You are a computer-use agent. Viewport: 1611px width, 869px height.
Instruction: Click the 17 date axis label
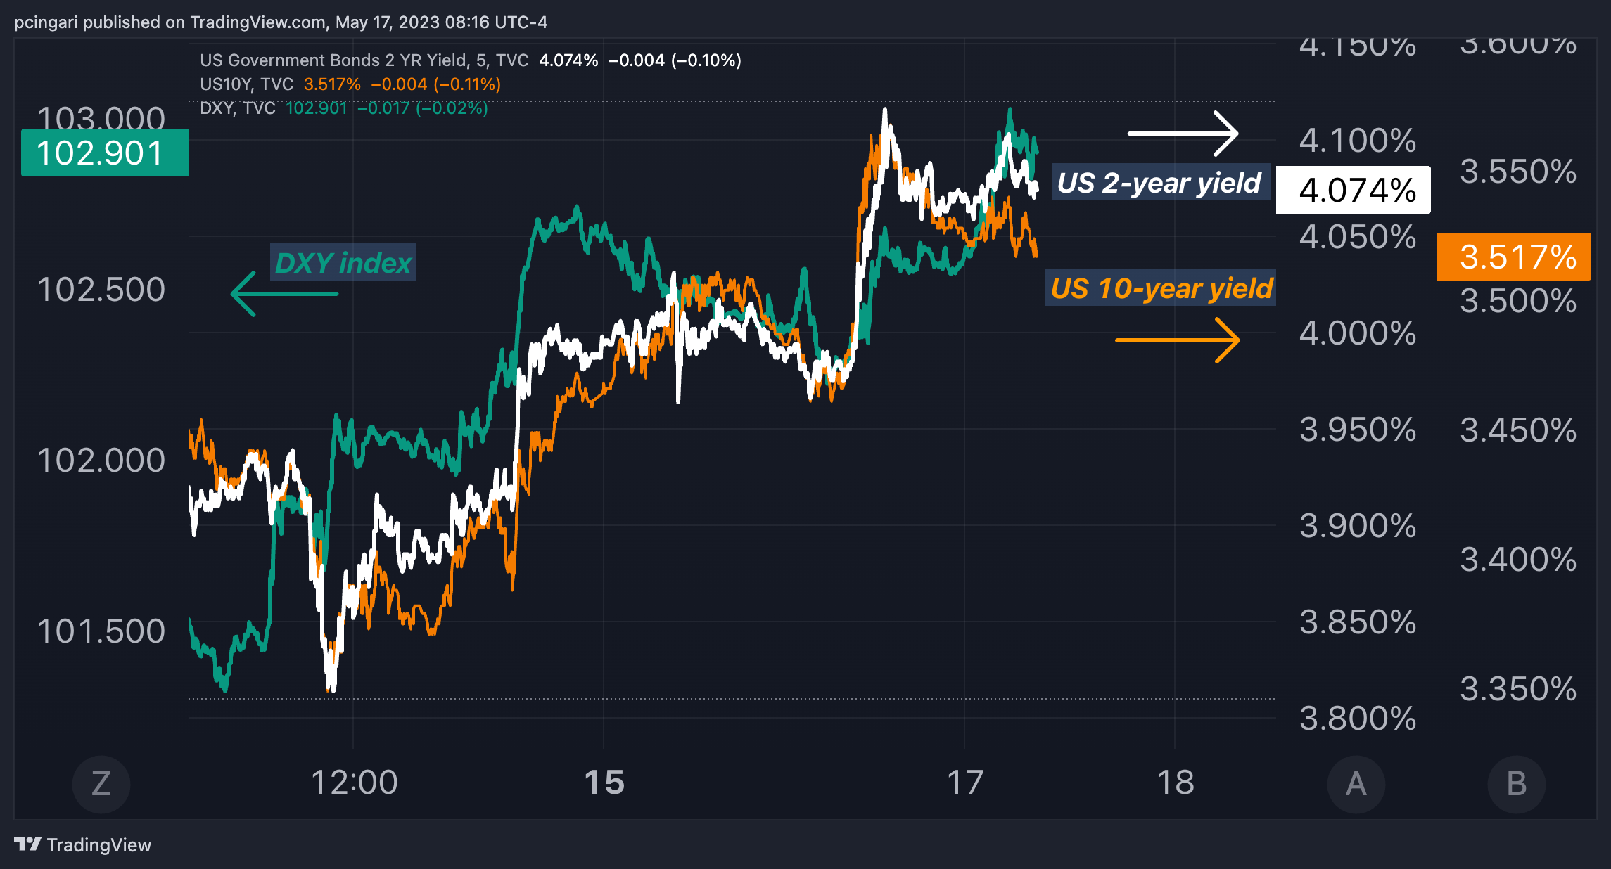[964, 783]
